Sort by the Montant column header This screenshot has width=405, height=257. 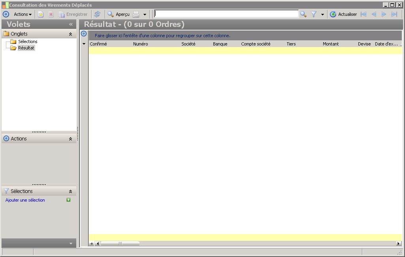(331, 44)
